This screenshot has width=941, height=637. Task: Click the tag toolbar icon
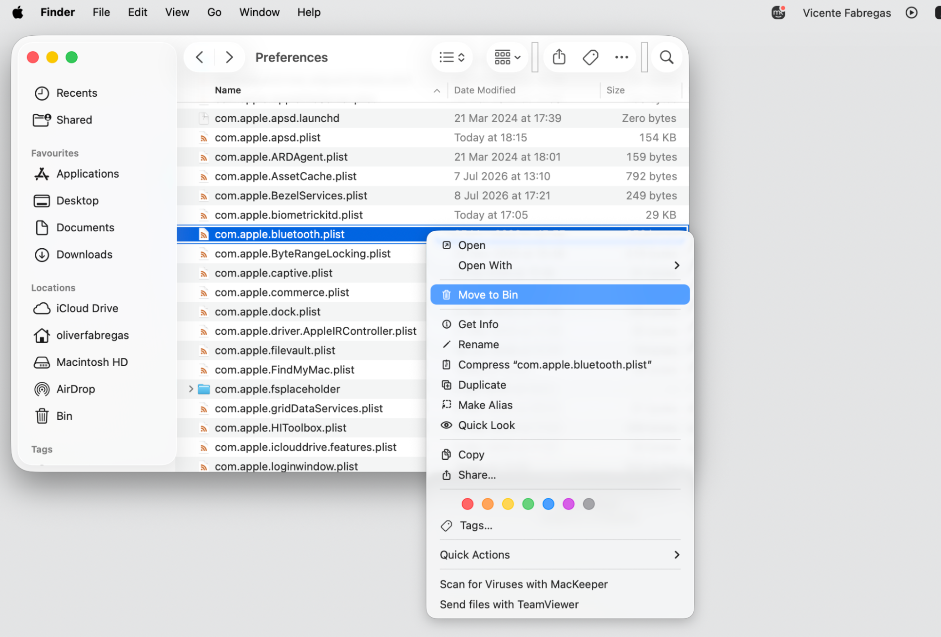click(590, 57)
